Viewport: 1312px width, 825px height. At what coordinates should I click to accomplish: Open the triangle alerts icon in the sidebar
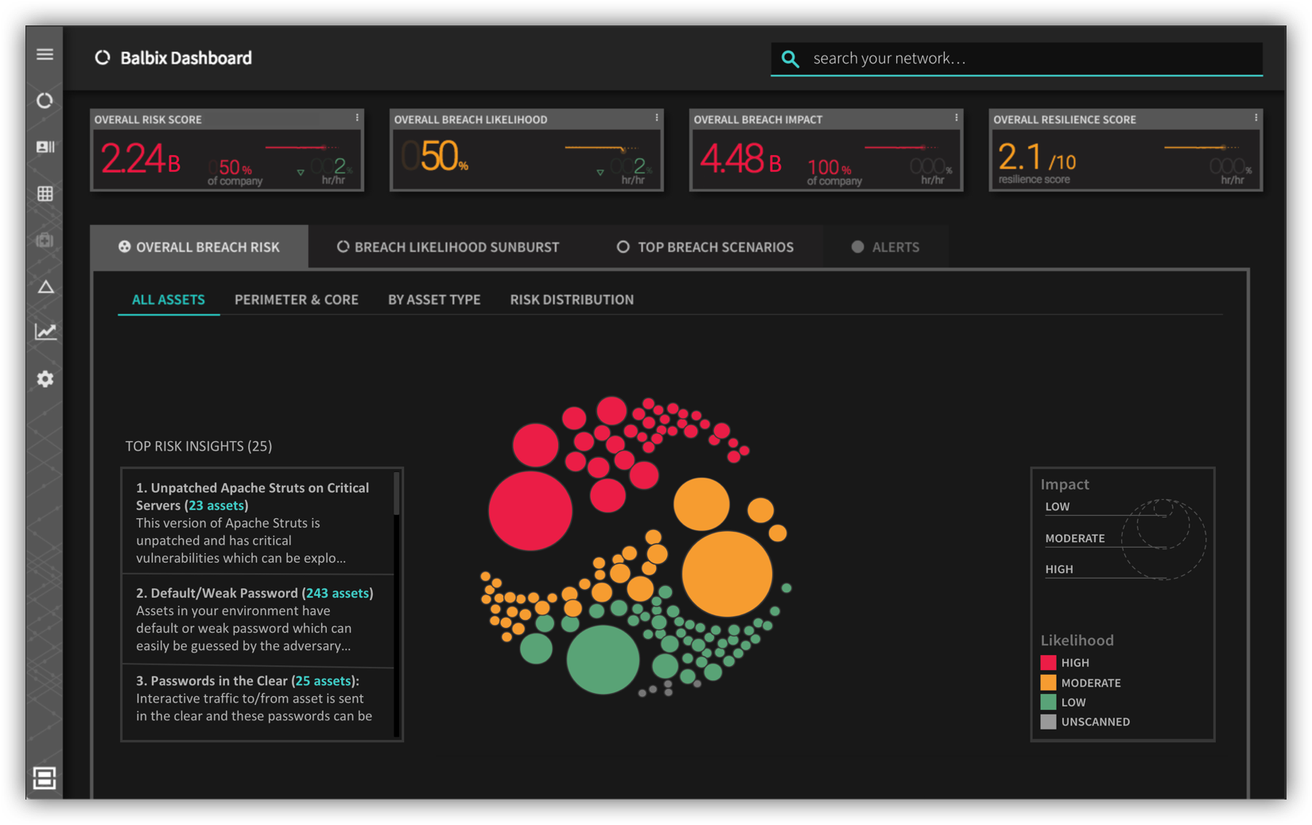tap(45, 287)
